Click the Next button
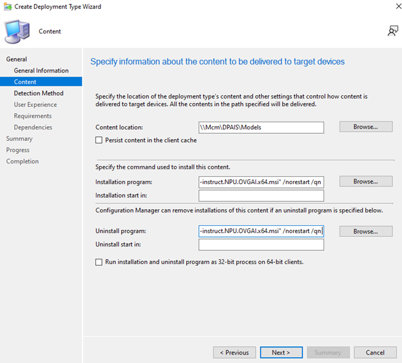Viewport: 402px width, 363px height. (282, 353)
